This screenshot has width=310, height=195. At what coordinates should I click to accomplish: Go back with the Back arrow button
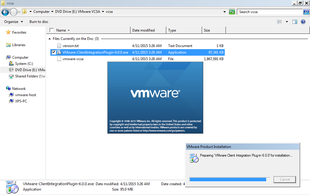coord(5,12)
